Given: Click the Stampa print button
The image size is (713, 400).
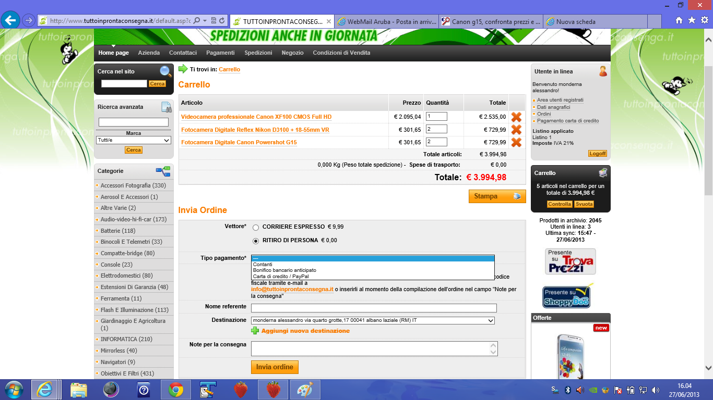Looking at the screenshot, I should (x=497, y=196).
